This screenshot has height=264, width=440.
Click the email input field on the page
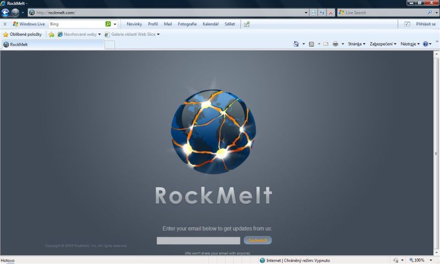click(199, 240)
